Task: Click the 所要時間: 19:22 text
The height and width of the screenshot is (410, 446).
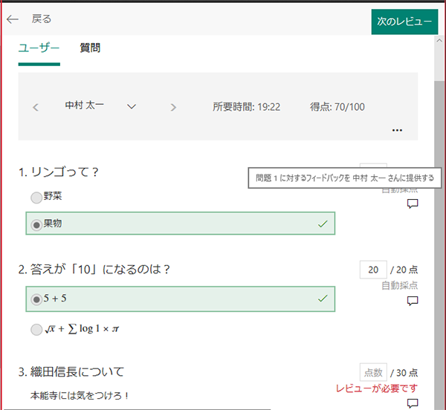Action: [246, 107]
